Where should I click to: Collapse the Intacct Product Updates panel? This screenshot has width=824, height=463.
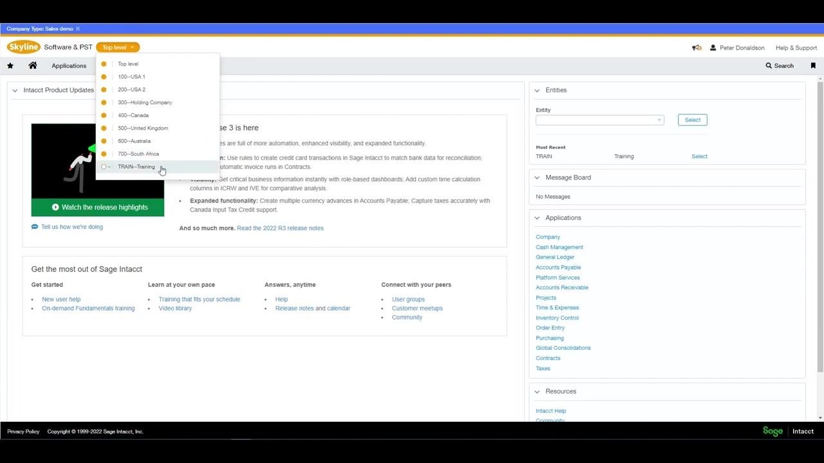tap(15, 91)
